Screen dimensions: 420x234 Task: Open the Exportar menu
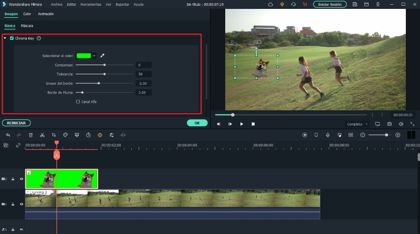click(x=122, y=4)
